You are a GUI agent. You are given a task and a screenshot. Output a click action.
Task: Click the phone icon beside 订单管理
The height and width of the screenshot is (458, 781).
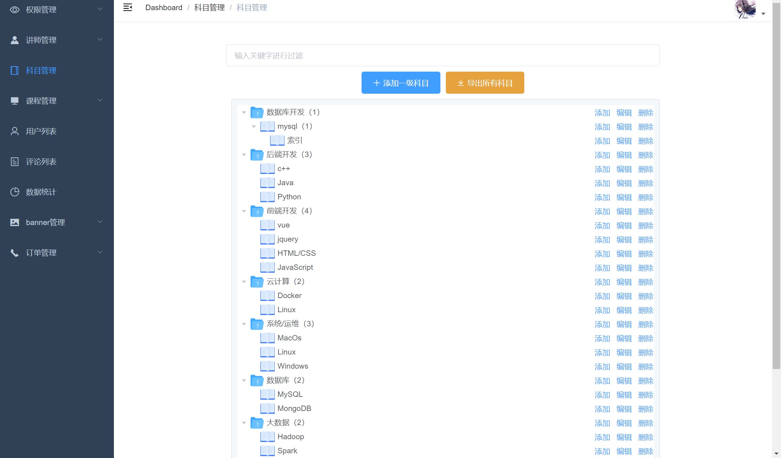[x=14, y=253]
